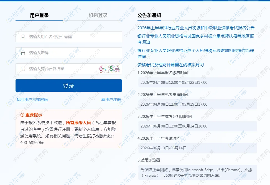Open 资格考试及理财计算器在线模拟练习 link
The image size is (270, 185).
click(x=171, y=65)
